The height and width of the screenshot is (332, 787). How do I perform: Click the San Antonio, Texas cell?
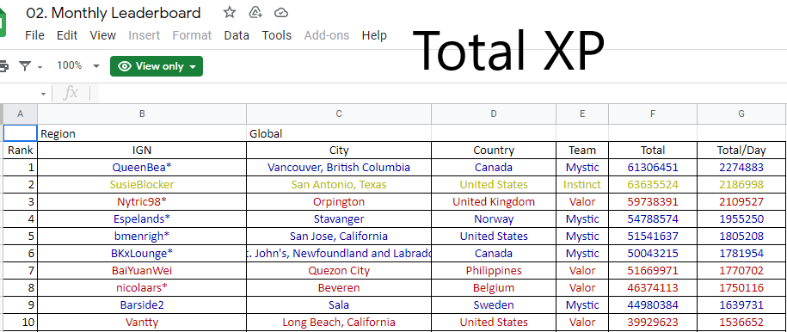[x=339, y=184]
